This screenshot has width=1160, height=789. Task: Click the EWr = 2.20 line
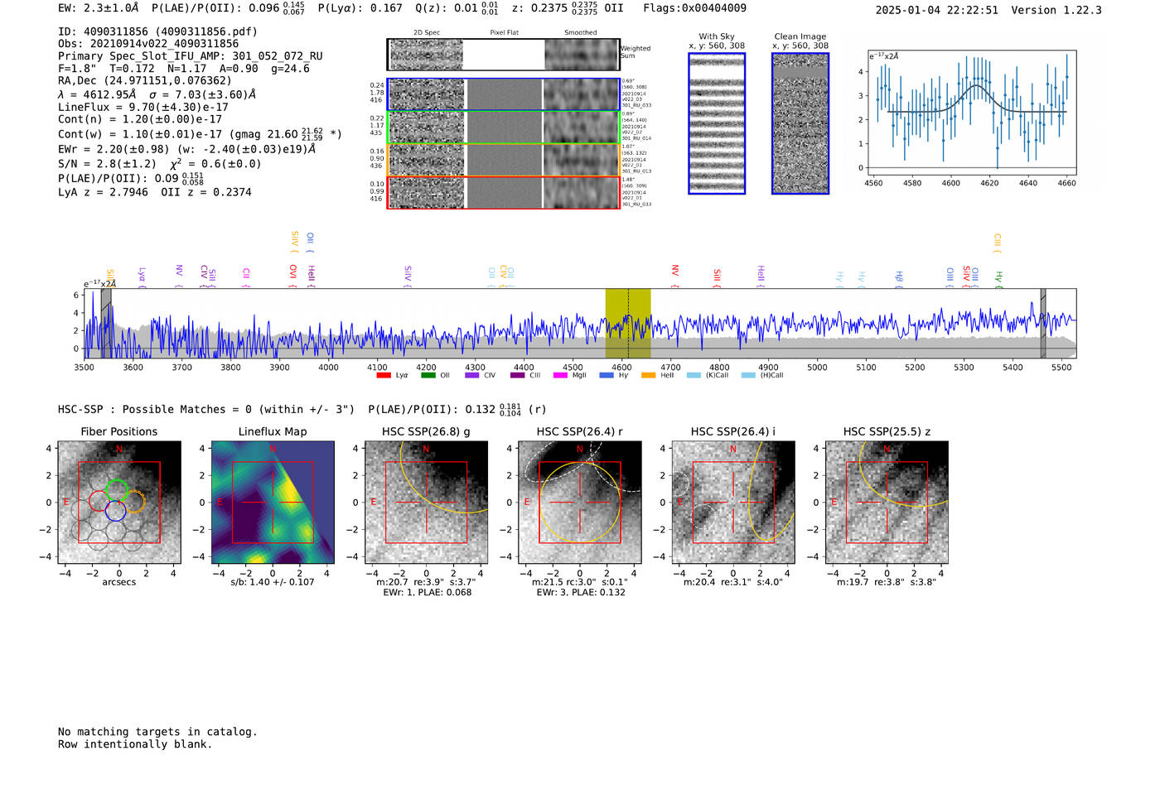pyautogui.click(x=186, y=149)
